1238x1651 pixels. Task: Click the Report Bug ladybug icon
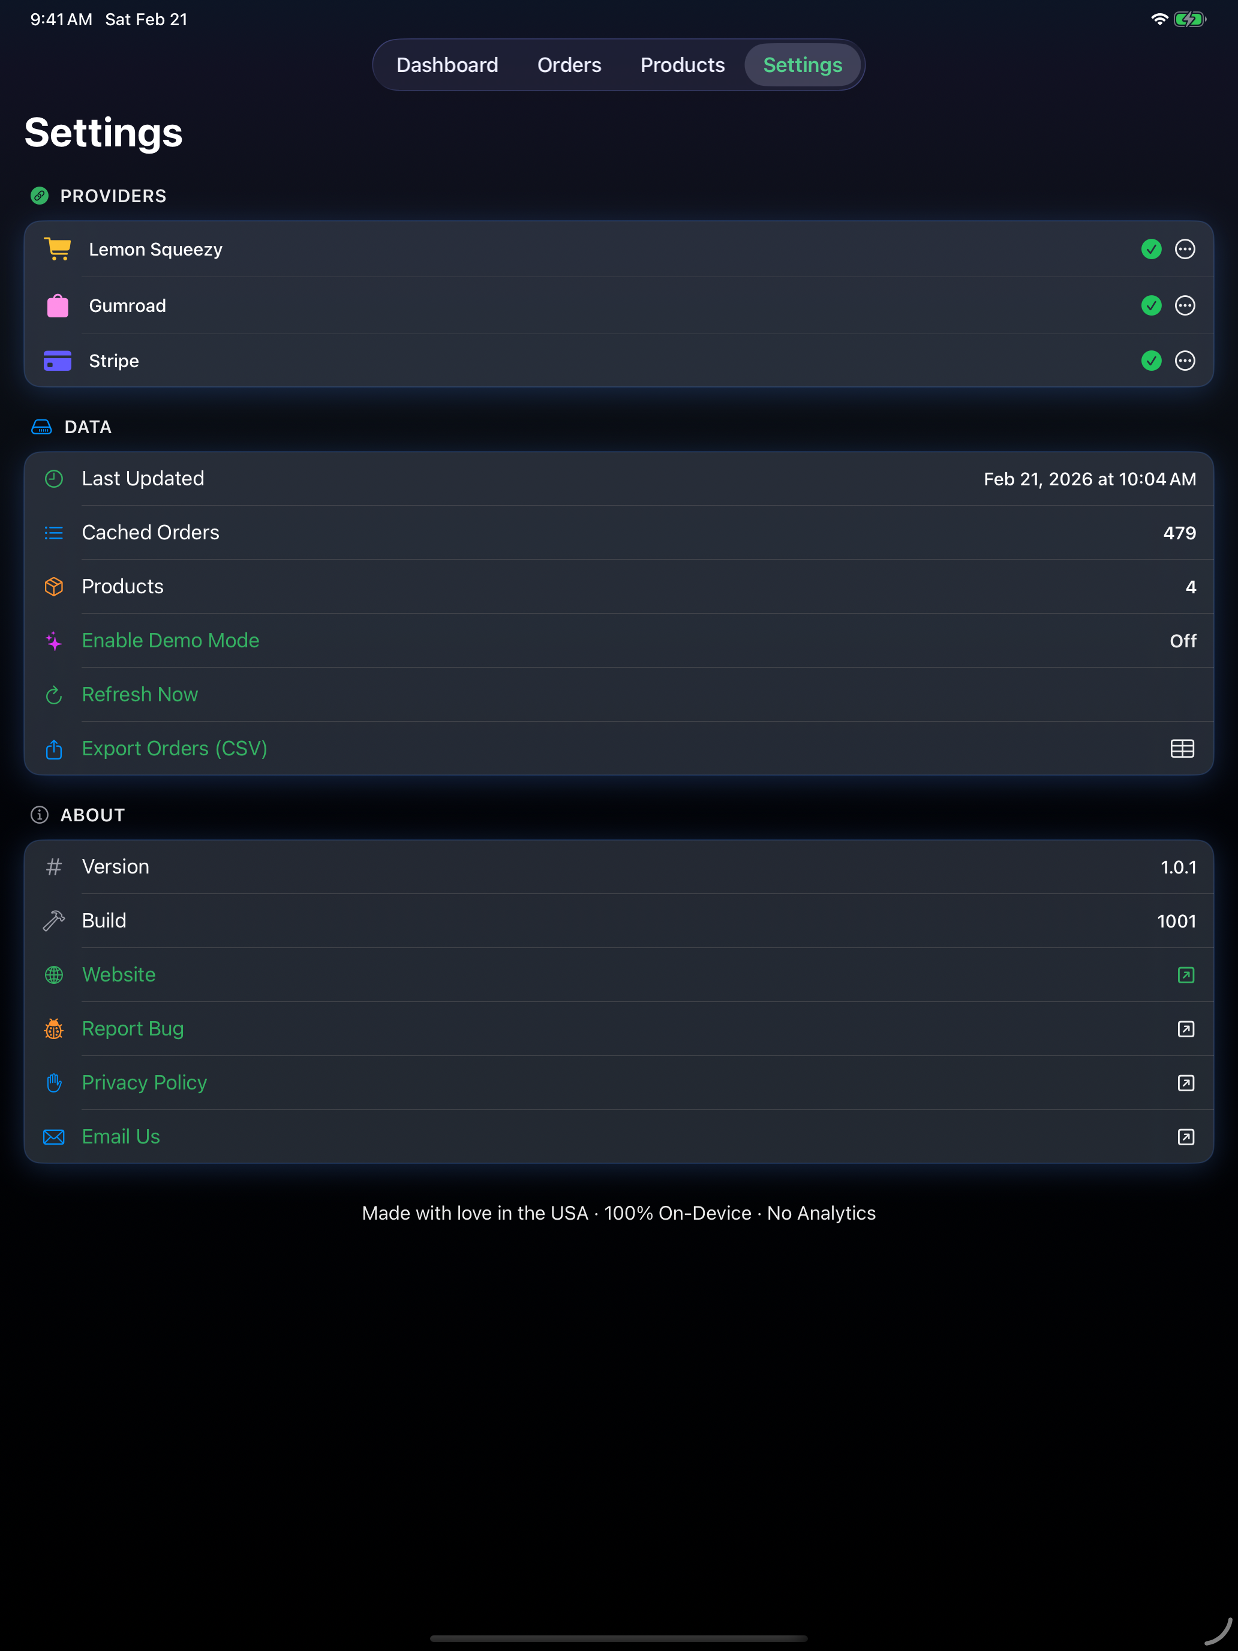coord(54,1028)
